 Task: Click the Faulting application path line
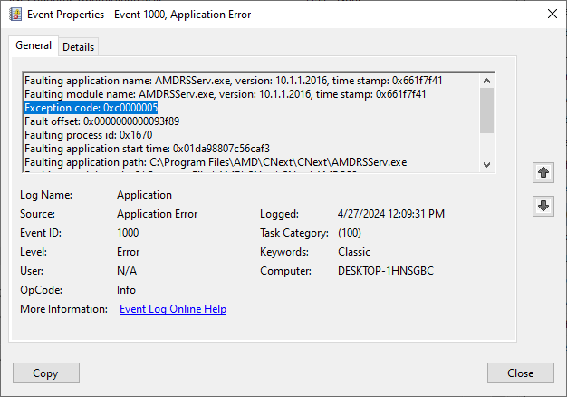216,162
